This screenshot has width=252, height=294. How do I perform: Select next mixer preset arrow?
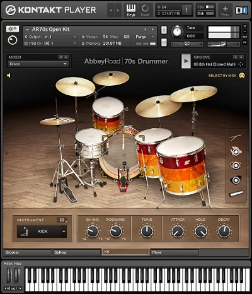[66, 57]
